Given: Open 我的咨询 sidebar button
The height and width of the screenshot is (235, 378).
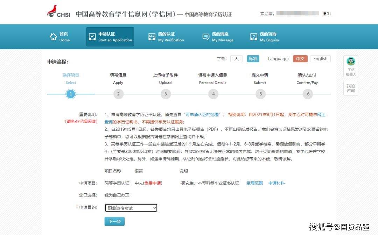Looking at the screenshot, I should (x=350, y=88).
